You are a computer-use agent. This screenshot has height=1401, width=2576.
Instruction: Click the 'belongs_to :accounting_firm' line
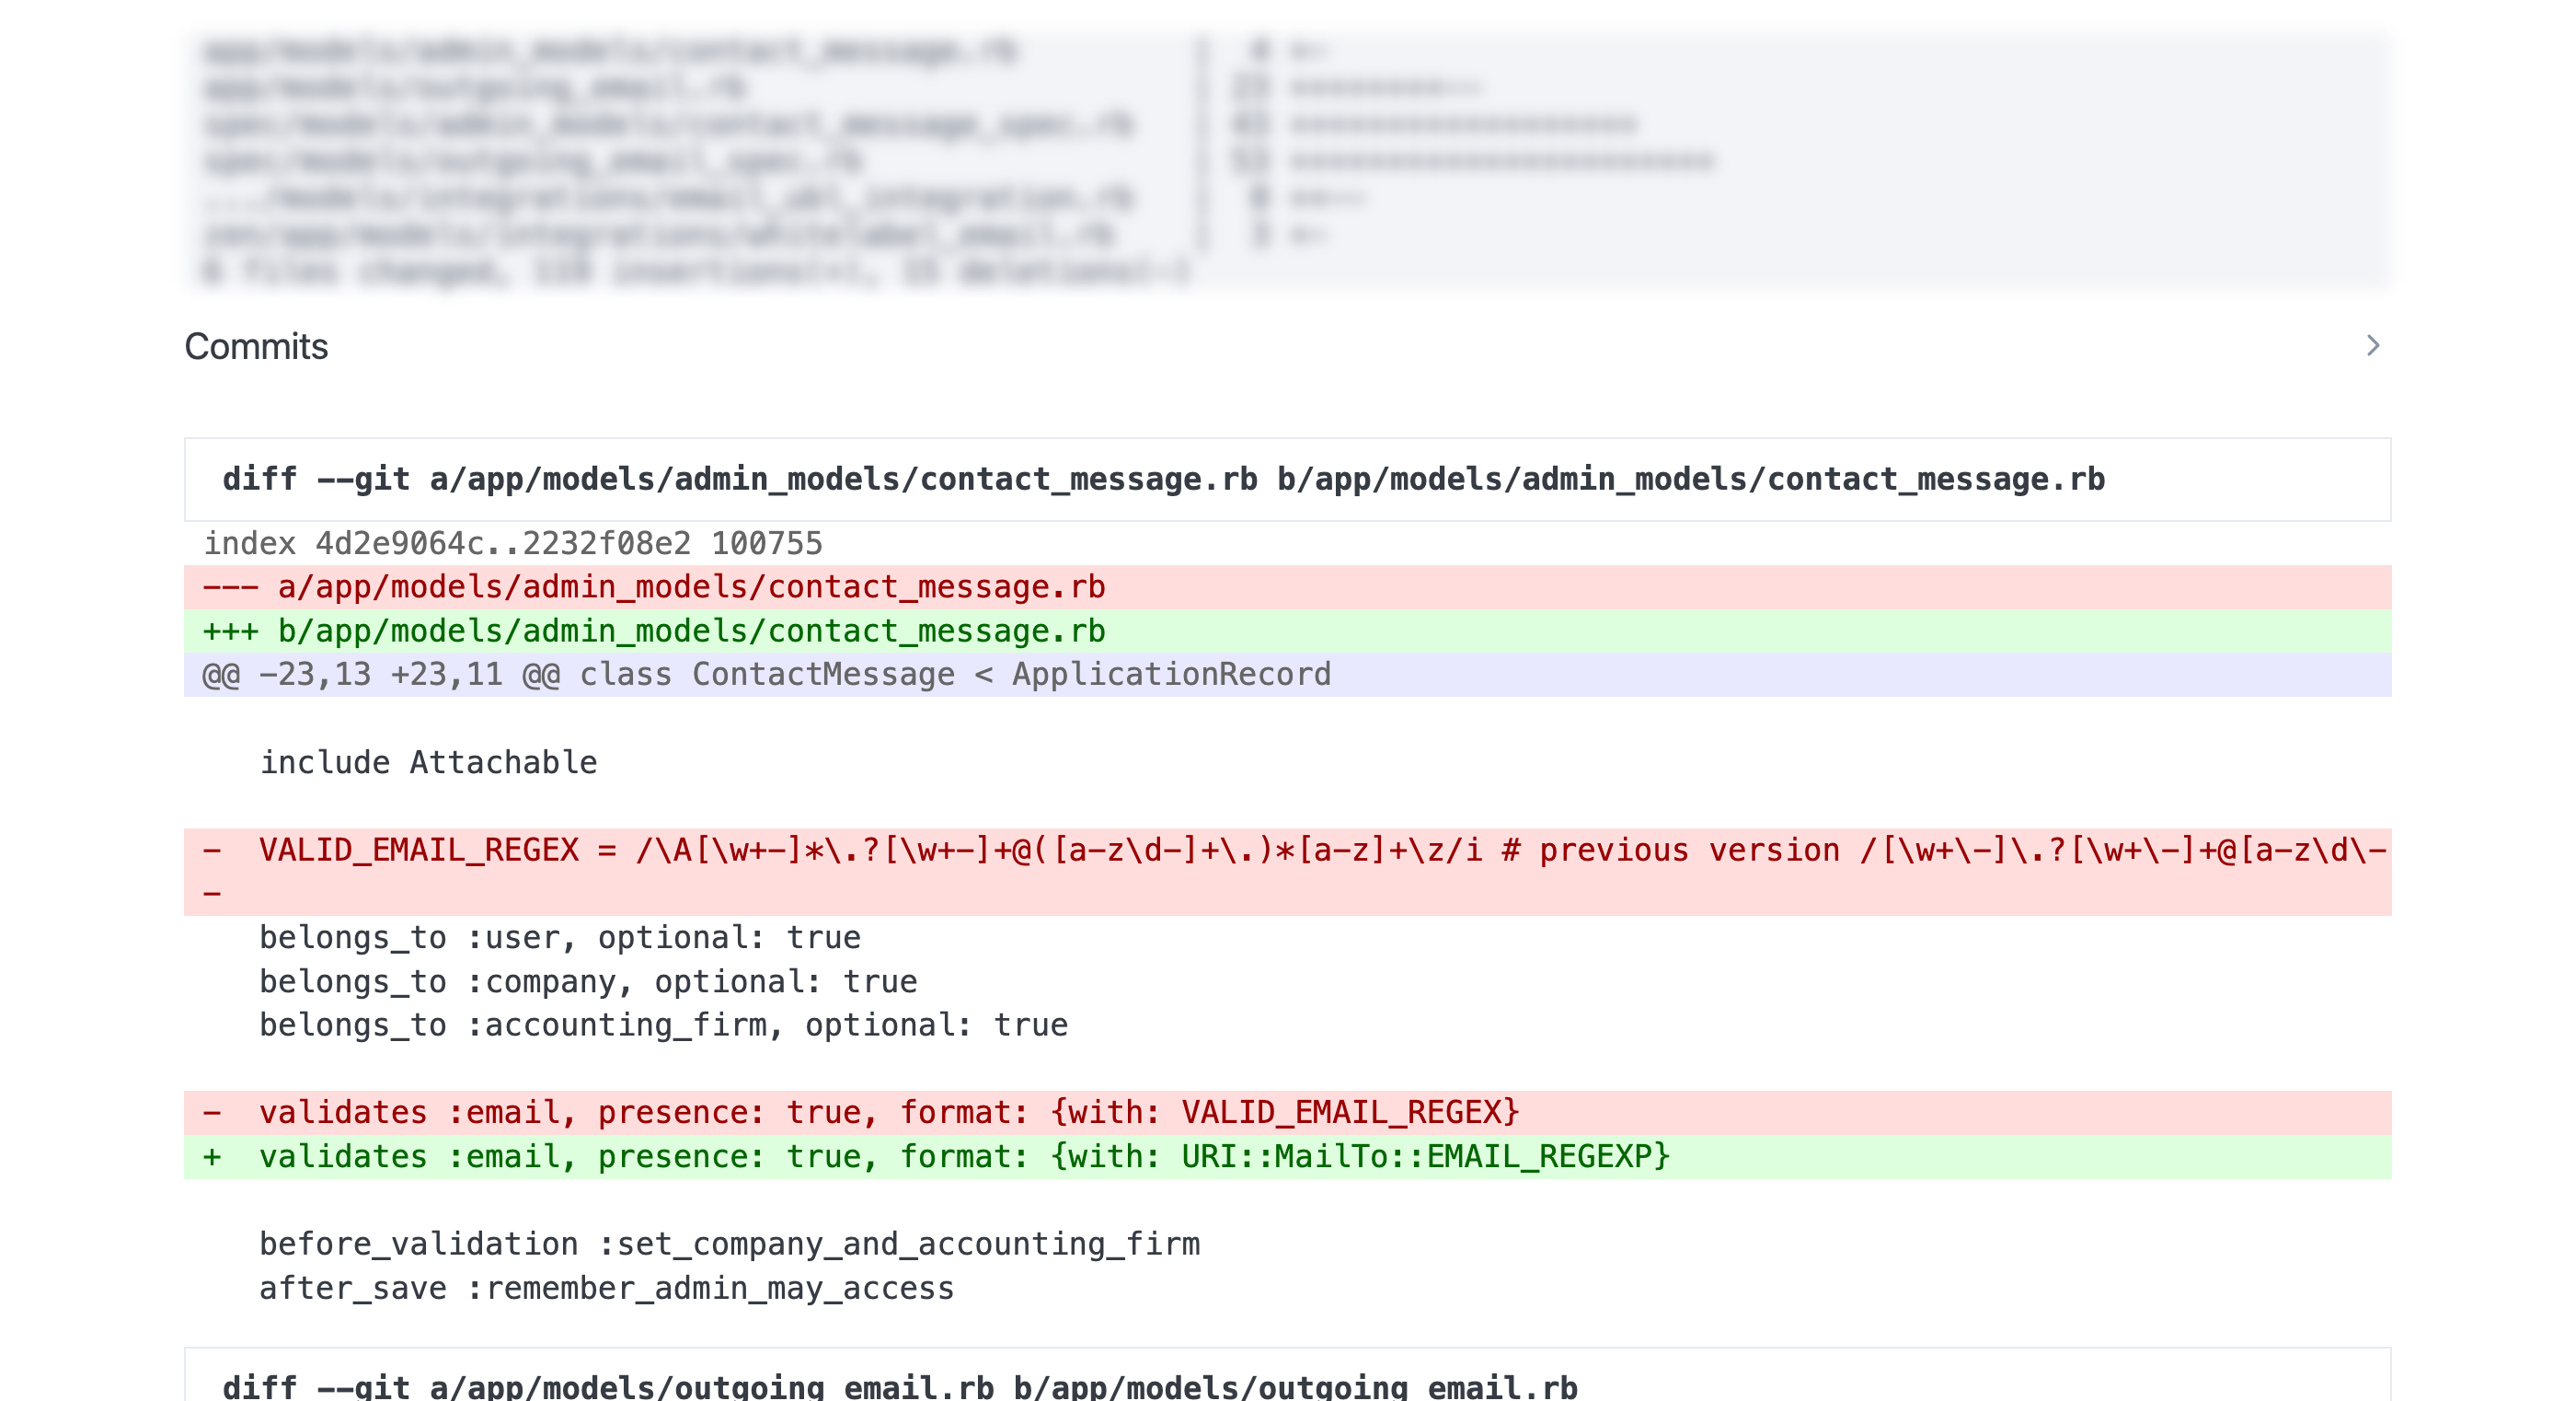[x=665, y=1025]
